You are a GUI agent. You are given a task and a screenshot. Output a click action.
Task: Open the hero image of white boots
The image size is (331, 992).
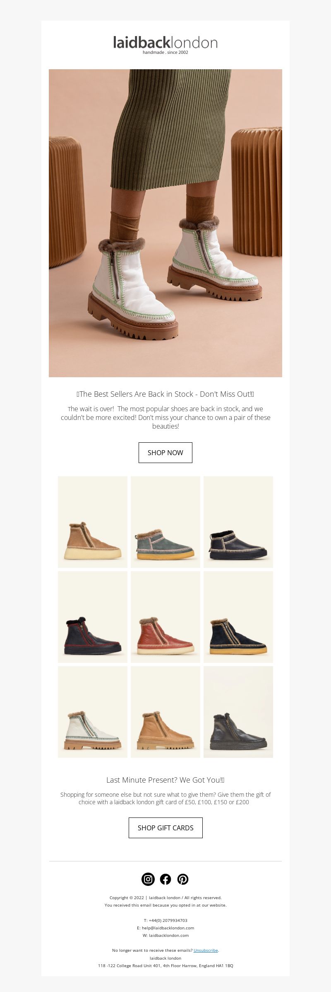click(165, 223)
